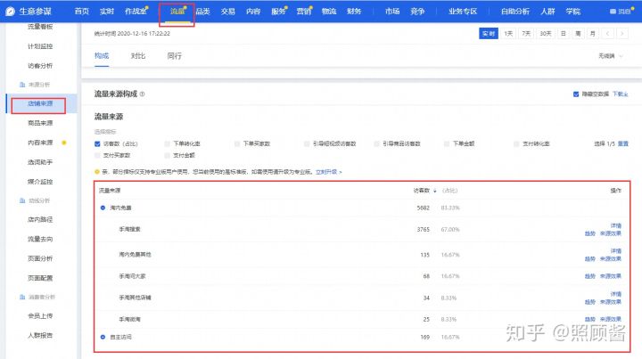This screenshot has height=359, width=642.
Task: Open 详情 for 手淘搜索 row
Action: point(616,225)
